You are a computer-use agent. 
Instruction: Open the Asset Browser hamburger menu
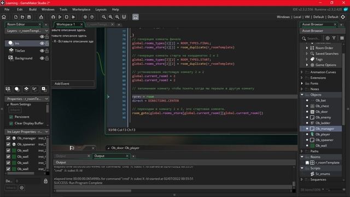342,38
